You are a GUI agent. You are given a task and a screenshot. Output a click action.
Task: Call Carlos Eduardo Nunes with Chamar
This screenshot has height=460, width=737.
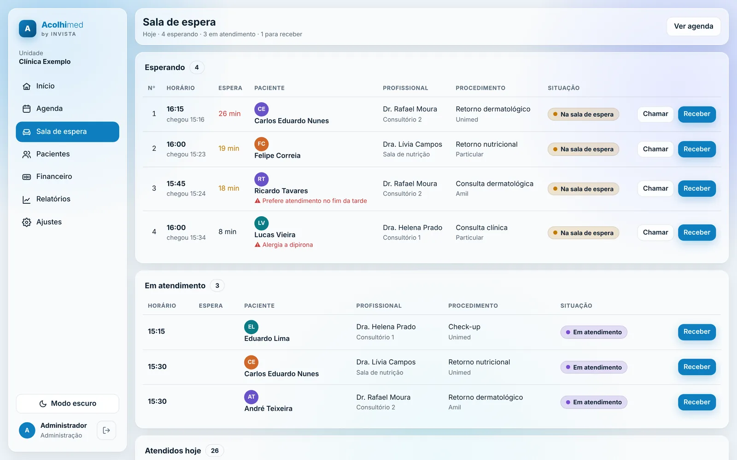[x=655, y=114]
